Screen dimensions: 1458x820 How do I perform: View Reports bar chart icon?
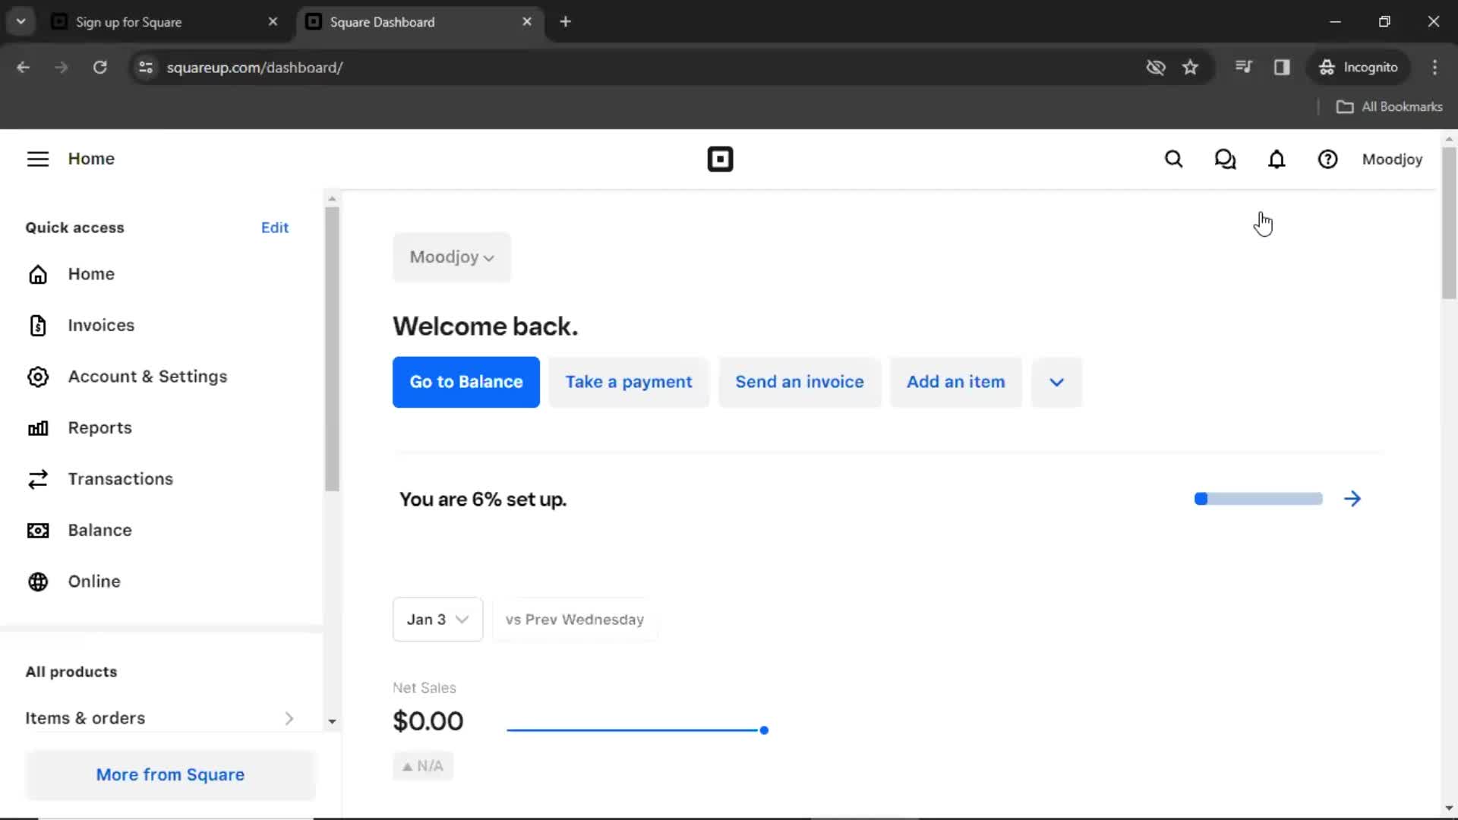point(38,427)
